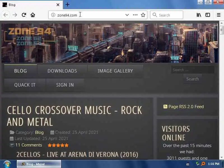This screenshot has width=224, height=168.
Task: Click the page scrollbar thumb
Action: point(221,30)
